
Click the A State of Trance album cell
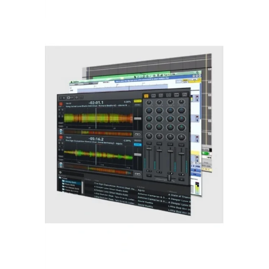pyautogui.click(x=179, y=196)
